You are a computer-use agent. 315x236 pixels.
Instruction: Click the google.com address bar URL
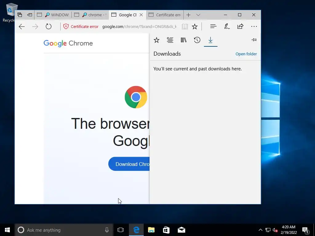139,26
